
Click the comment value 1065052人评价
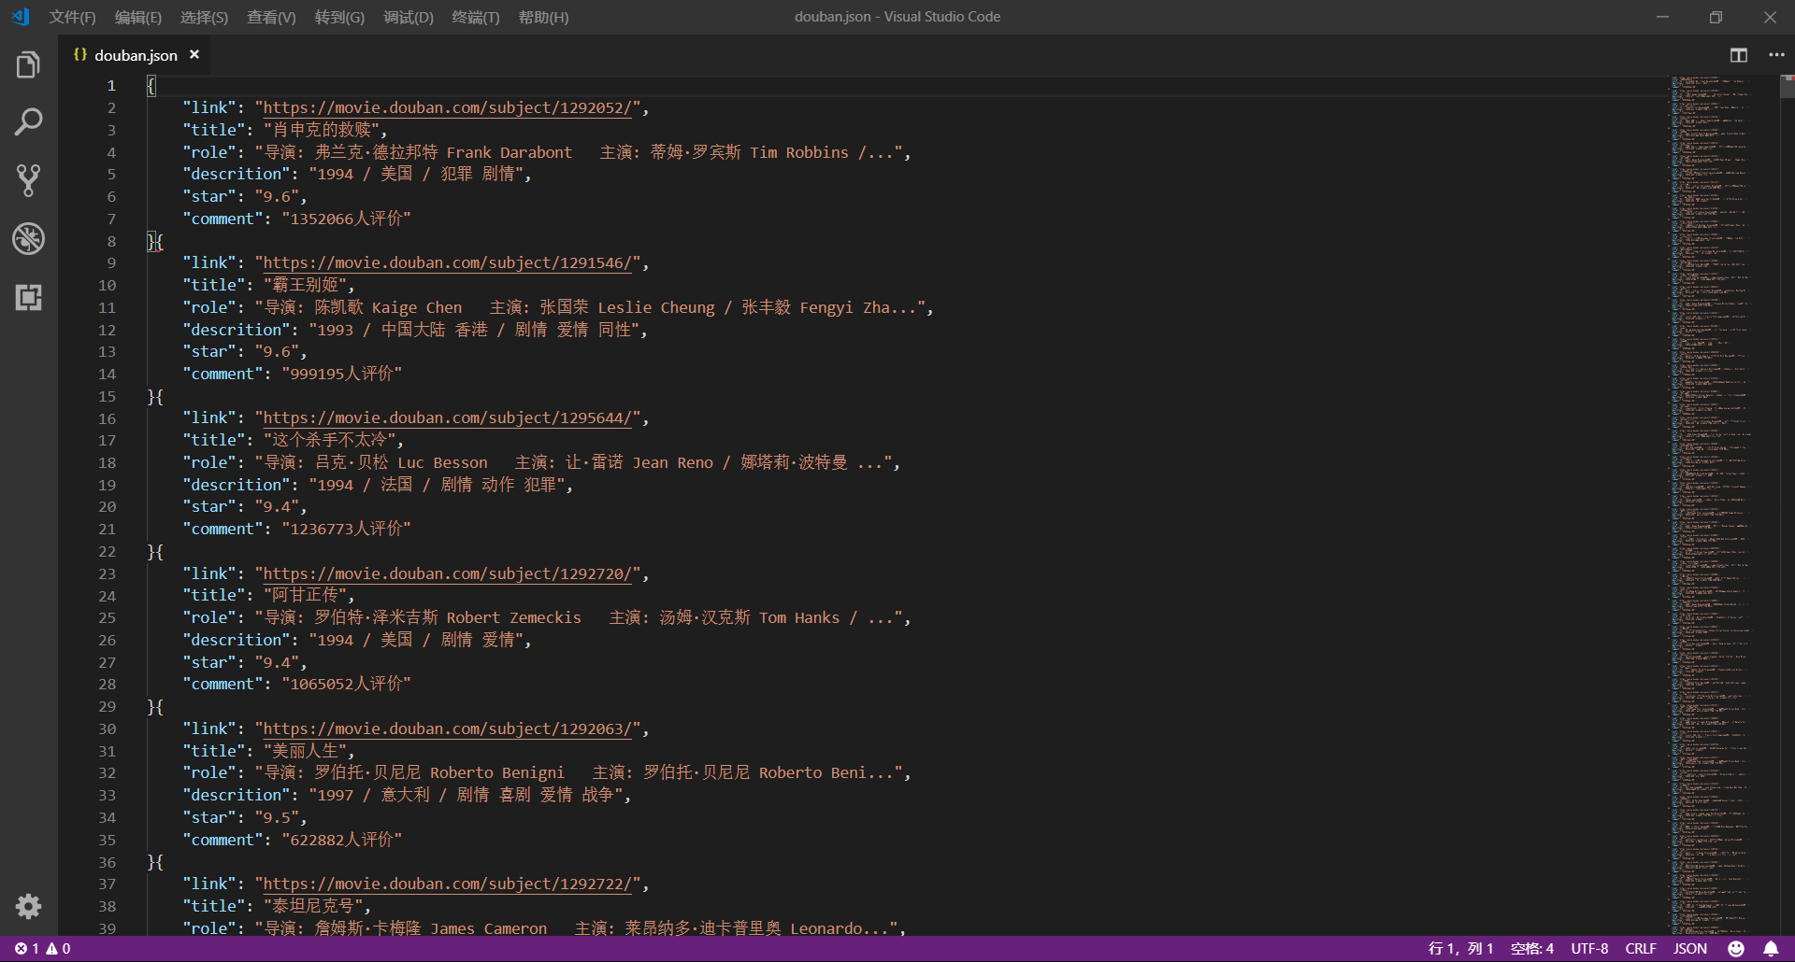(x=346, y=684)
